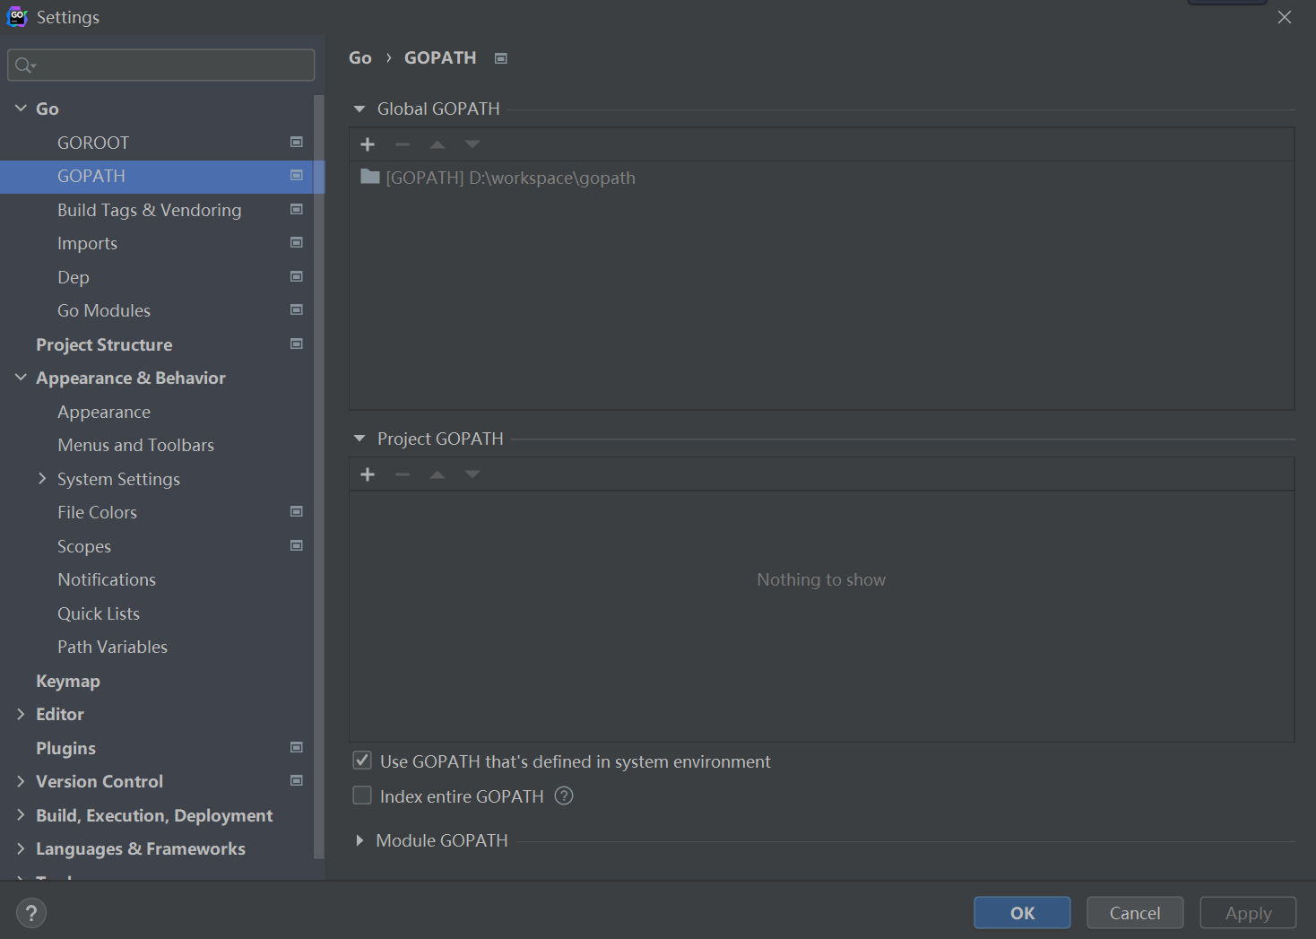Click the project icon on the File Colors row
Image resolution: width=1316 pixels, height=939 pixels.
coord(297,511)
